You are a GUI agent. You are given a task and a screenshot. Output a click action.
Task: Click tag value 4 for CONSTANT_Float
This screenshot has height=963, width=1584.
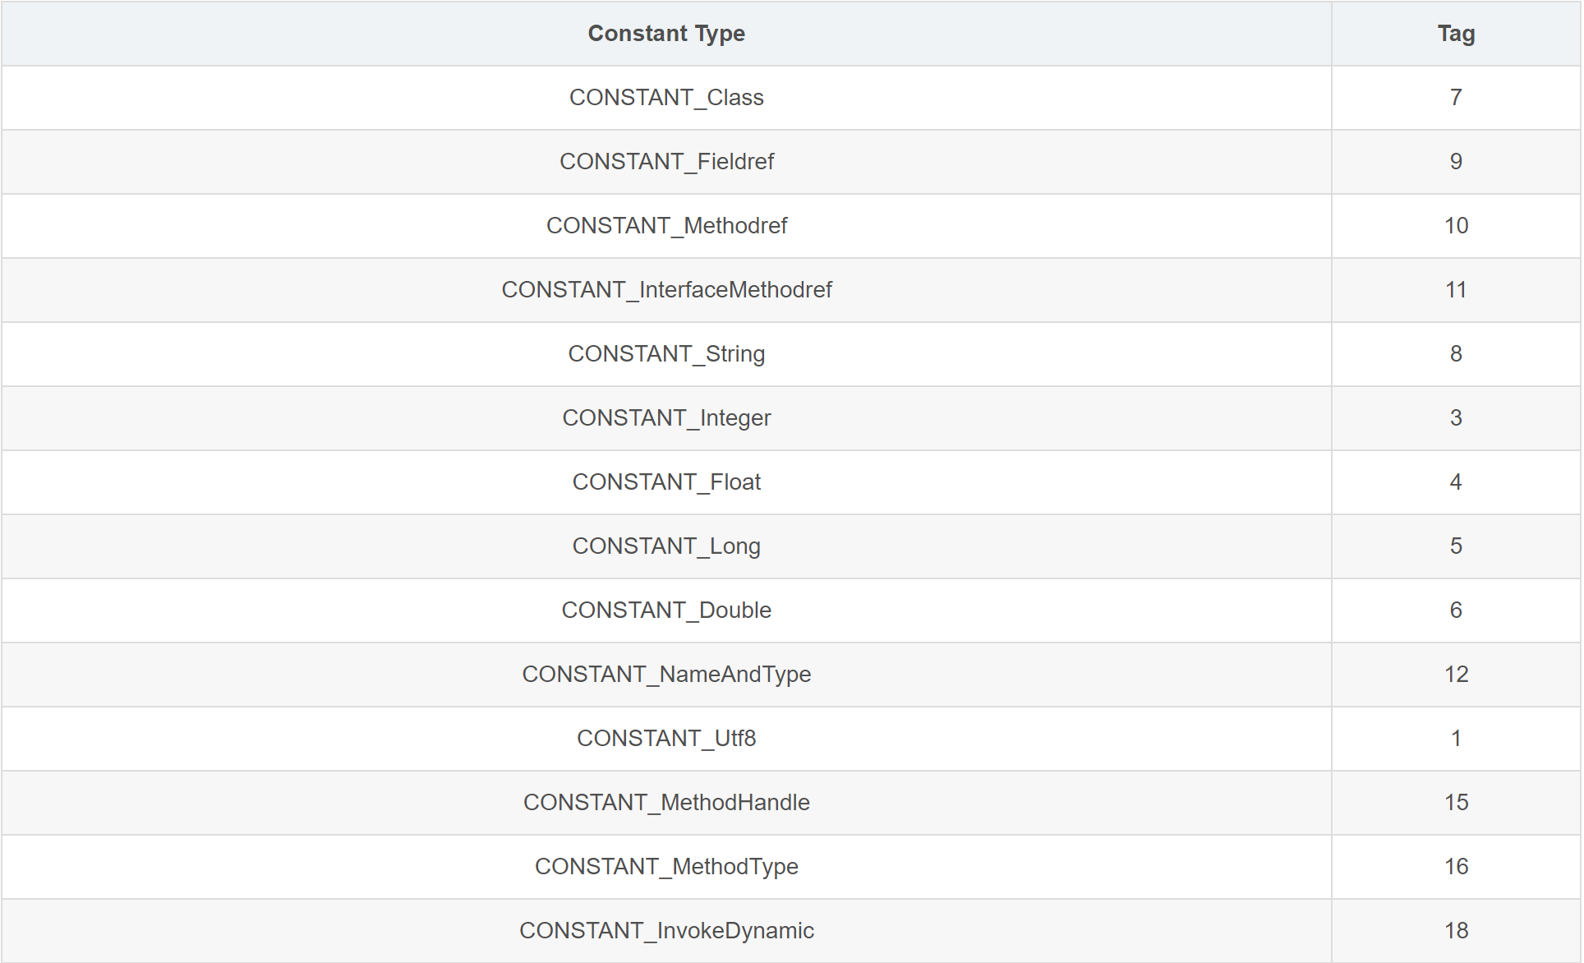1456,482
